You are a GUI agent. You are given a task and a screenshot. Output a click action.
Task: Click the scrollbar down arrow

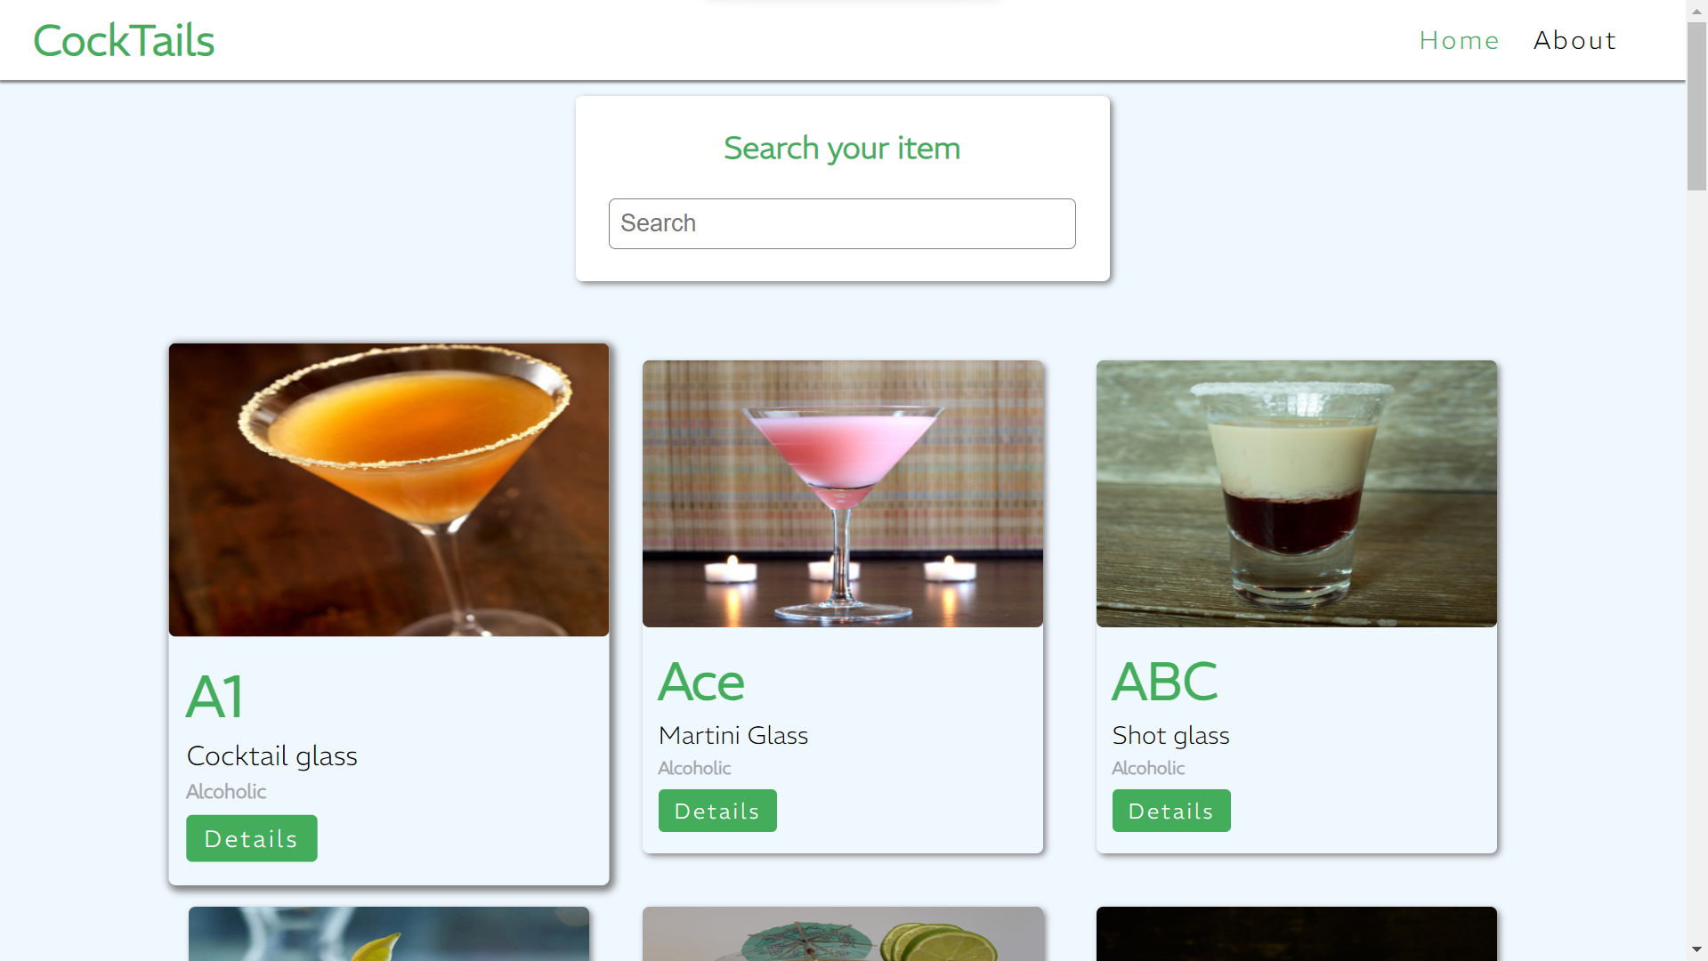pyautogui.click(x=1697, y=949)
